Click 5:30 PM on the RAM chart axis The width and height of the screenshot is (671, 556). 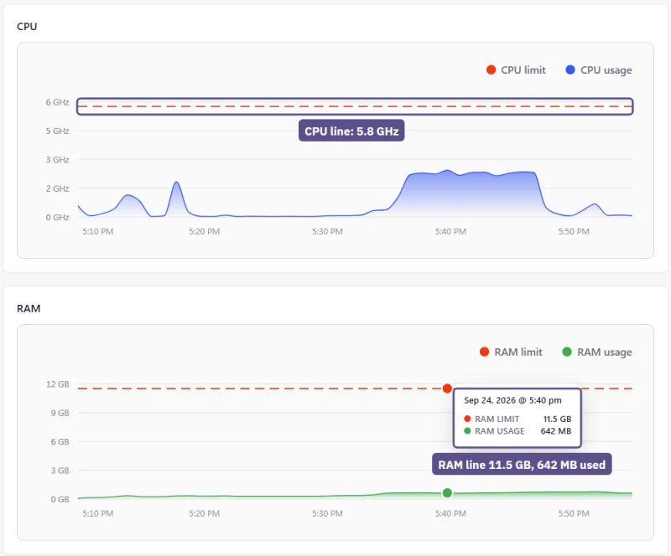pyautogui.click(x=327, y=513)
